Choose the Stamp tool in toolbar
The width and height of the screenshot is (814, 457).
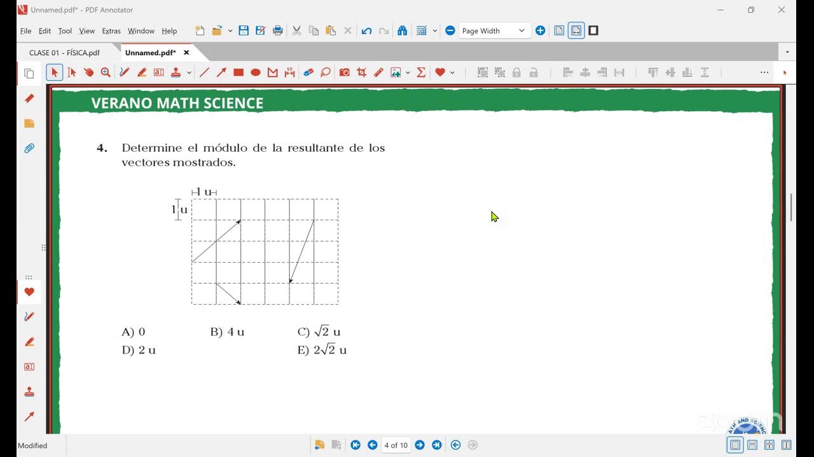pos(176,72)
